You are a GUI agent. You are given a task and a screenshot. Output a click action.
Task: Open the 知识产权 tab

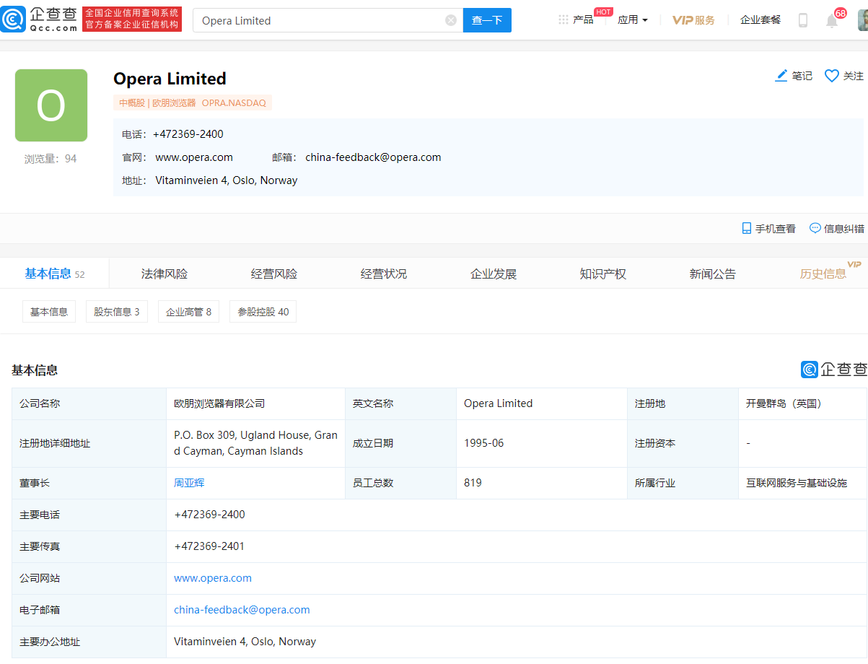(602, 274)
